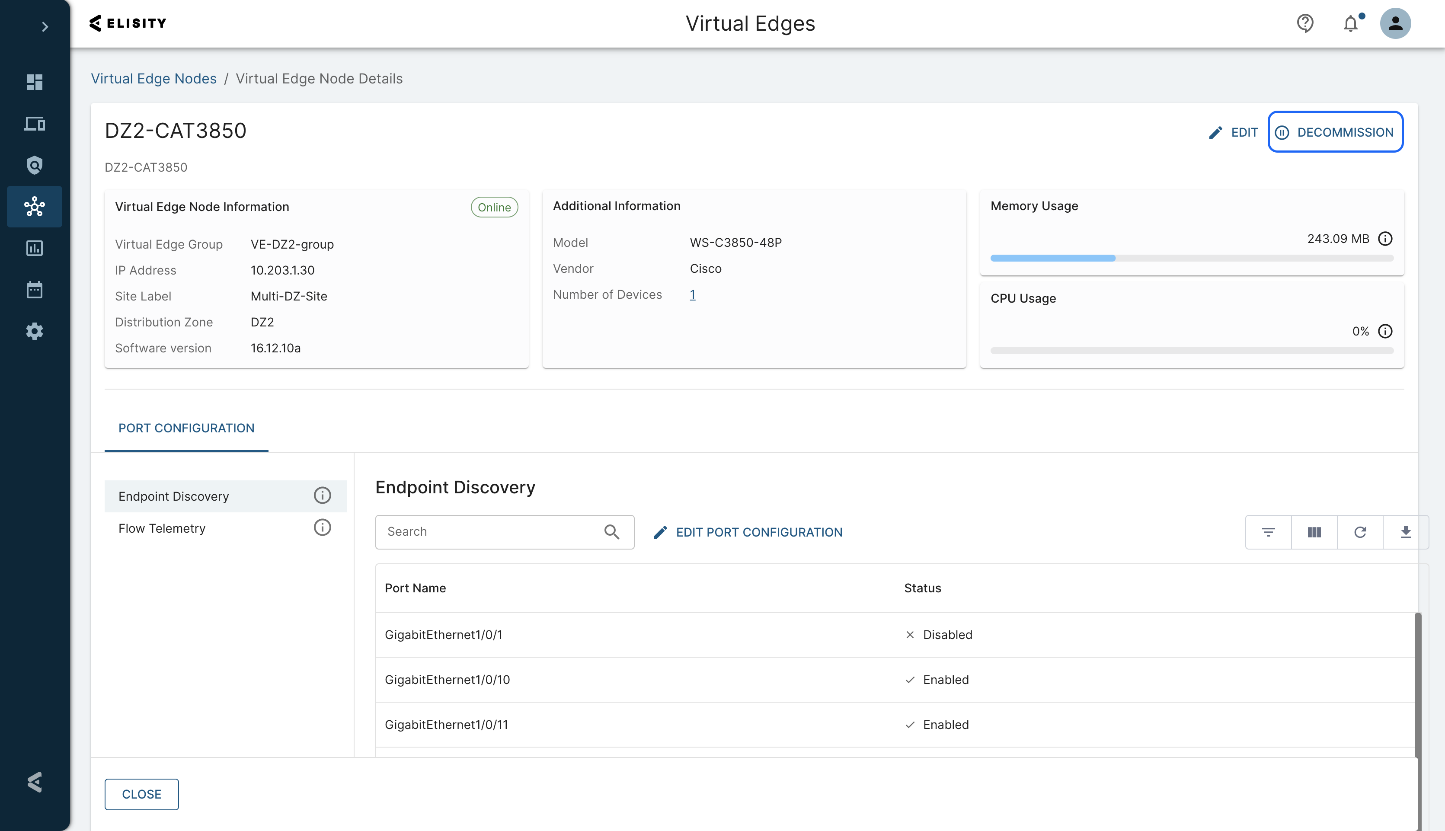Open the settings gear icon in sidebar
This screenshot has height=831, width=1445.
pos(34,332)
